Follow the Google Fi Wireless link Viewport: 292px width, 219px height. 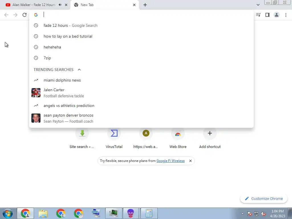click(x=171, y=161)
